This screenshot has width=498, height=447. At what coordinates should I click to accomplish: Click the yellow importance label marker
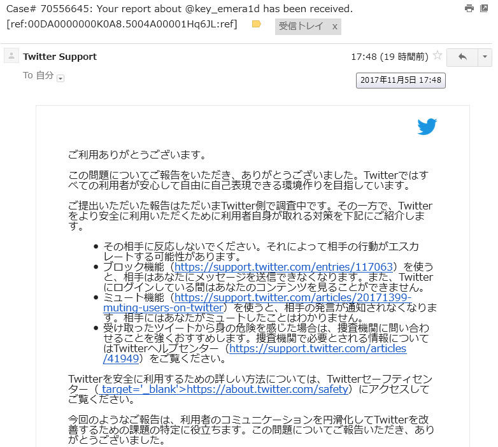click(256, 24)
